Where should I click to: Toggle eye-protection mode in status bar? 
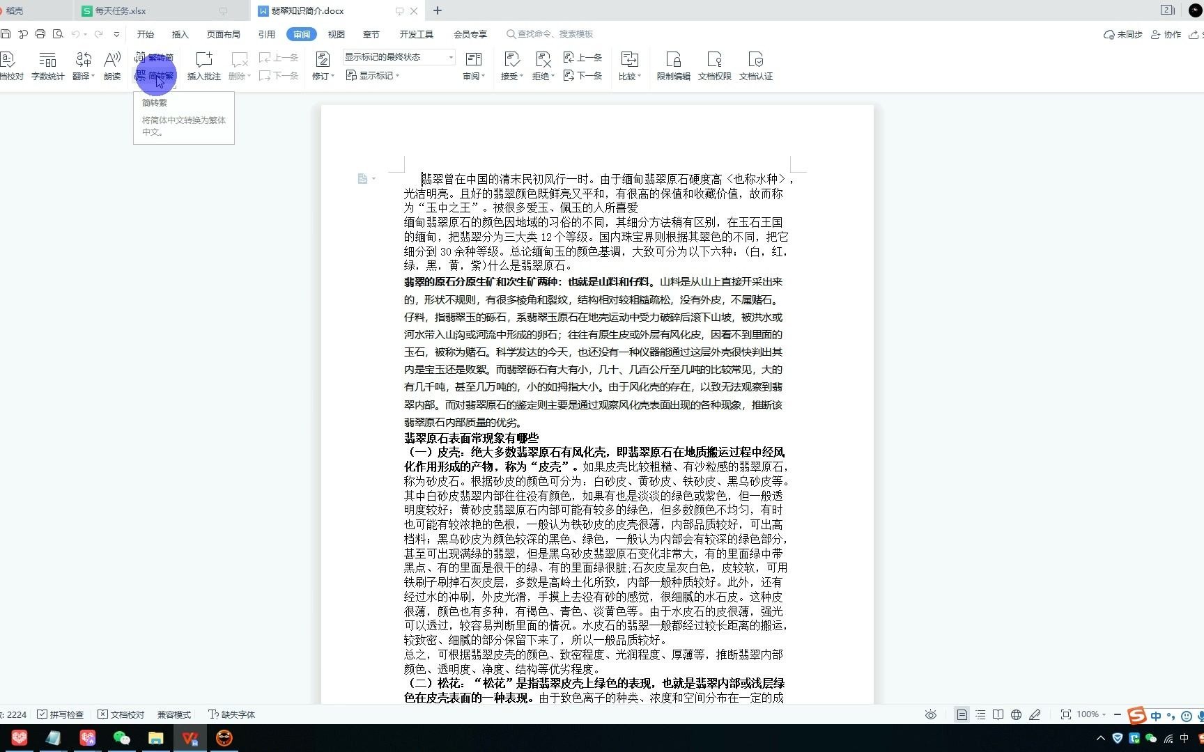coord(930,714)
